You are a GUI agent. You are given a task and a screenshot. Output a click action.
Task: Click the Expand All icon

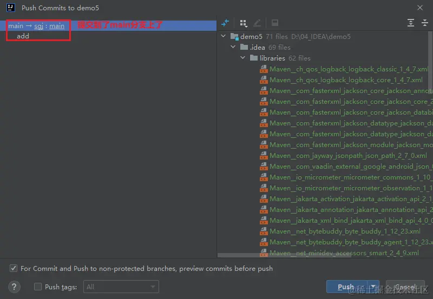pyautogui.click(x=411, y=23)
